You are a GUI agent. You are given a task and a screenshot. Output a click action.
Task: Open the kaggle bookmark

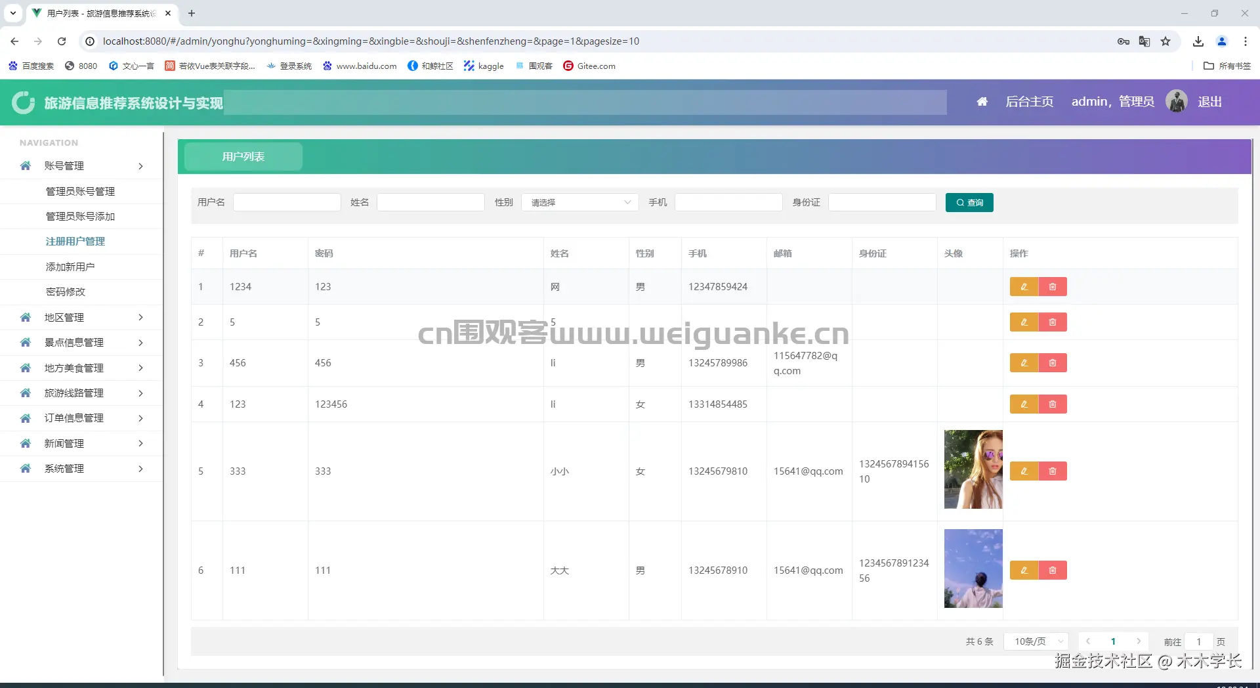pos(484,66)
